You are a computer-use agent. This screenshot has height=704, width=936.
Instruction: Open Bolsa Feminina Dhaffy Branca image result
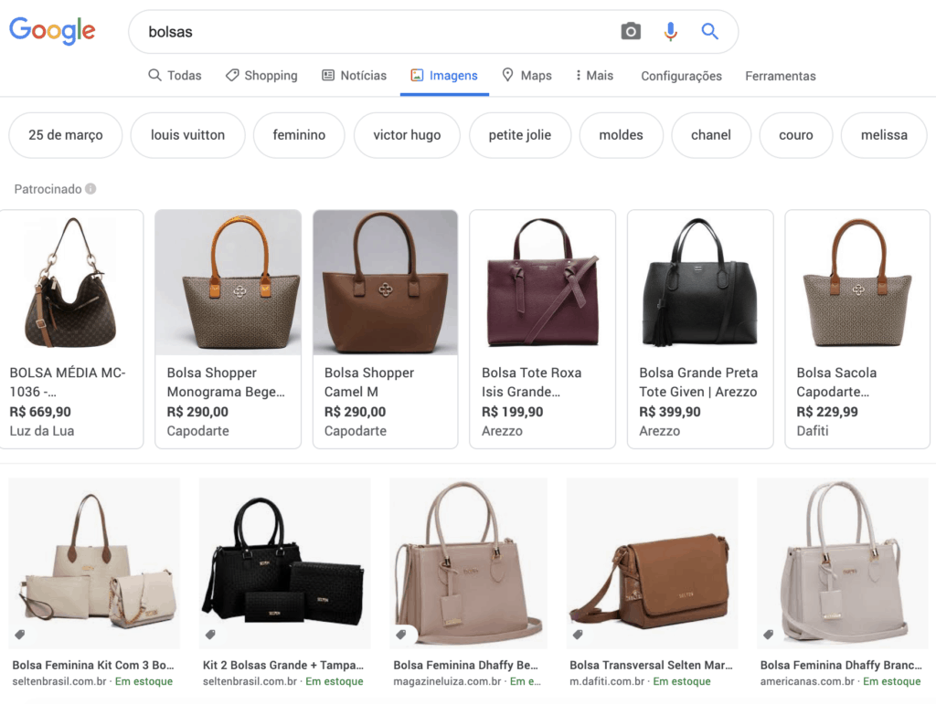[x=842, y=562]
